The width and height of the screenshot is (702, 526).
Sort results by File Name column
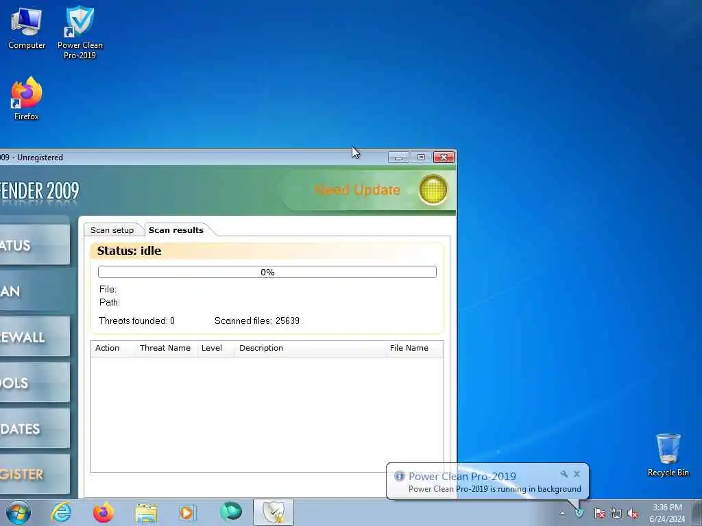pyautogui.click(x=414, y=348)
